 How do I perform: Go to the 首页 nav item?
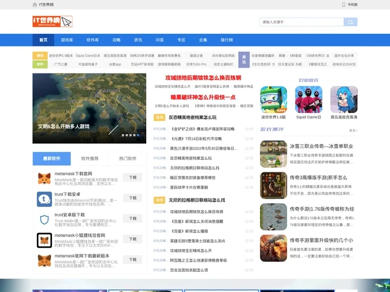43,40
